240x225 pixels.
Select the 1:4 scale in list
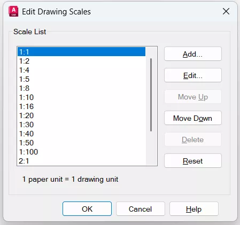(x=81, y=70)
